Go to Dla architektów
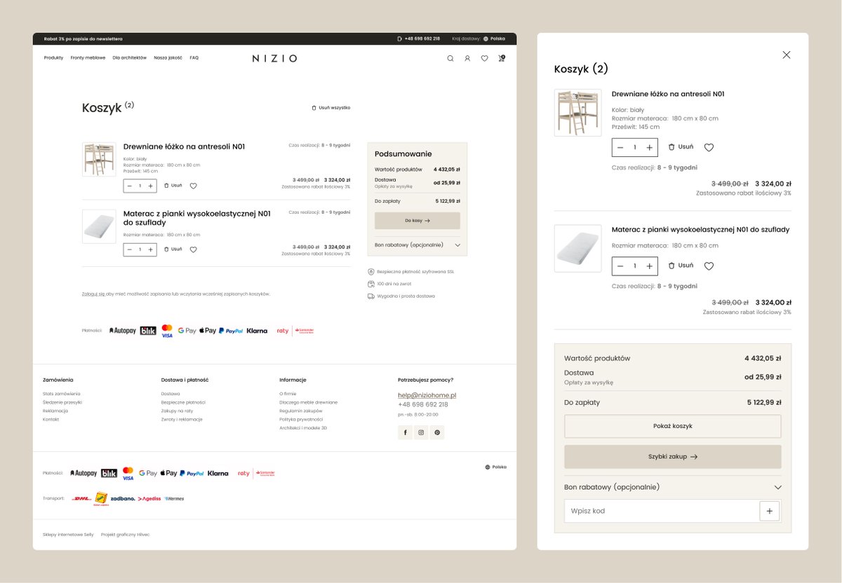 click(x=130, y=58)
